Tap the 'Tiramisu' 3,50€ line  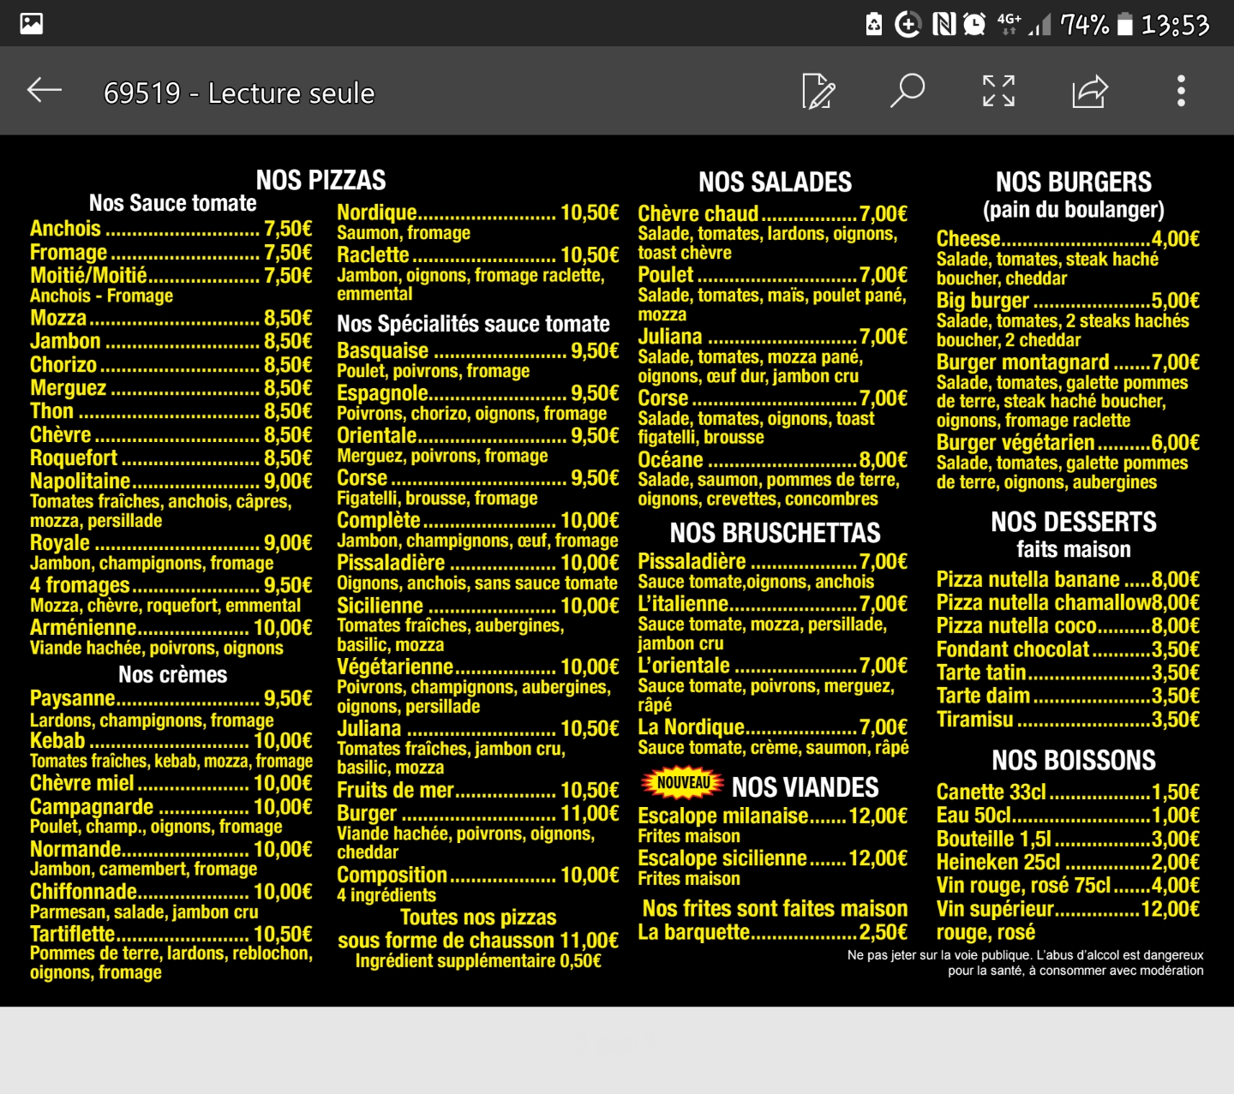coord(1068,720)
